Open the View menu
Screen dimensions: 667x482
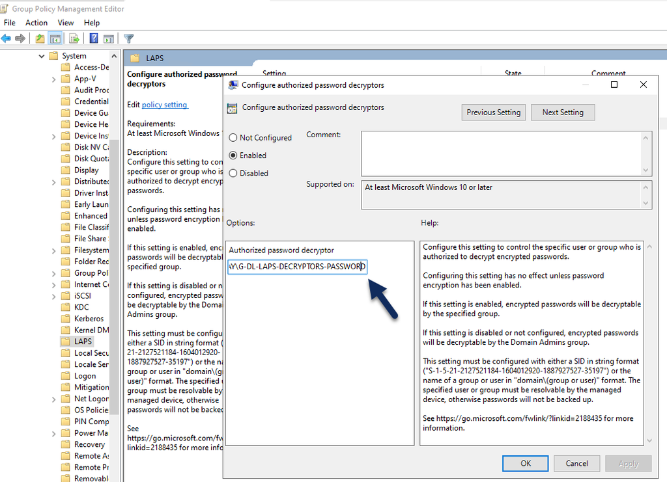point(66,23)
